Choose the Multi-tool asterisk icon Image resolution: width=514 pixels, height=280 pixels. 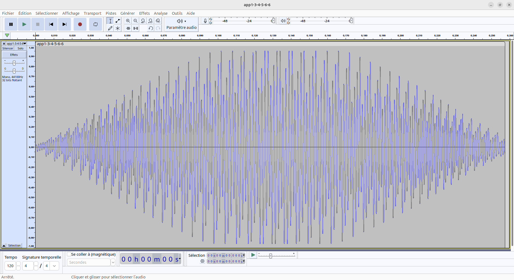[118, 28]
